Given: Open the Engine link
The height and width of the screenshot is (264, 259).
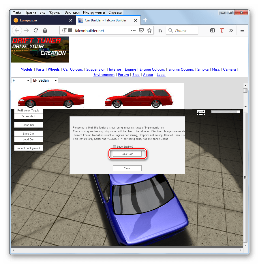Looking at the screenshot, I should coord(130,69).
